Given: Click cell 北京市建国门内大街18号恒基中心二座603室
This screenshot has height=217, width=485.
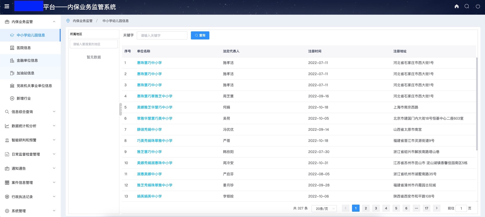Looking at the screenshot, I should tap(428, 118).
